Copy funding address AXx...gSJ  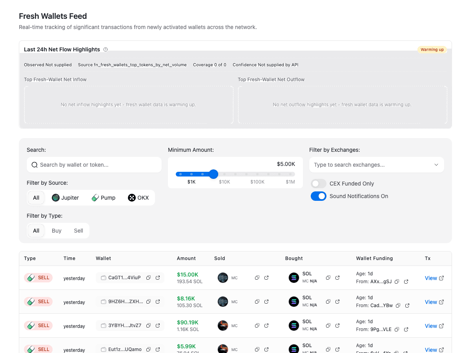pyautogui.click(x=397, y=282)
